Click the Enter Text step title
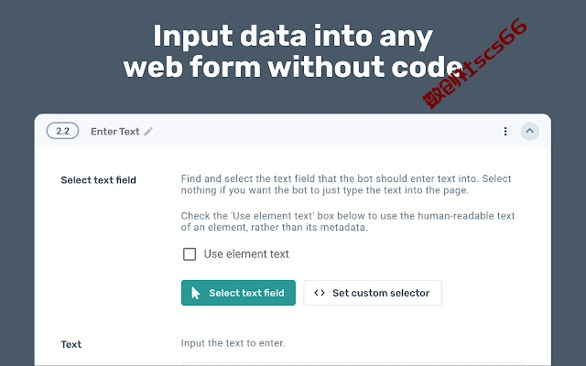 point(115,132)
